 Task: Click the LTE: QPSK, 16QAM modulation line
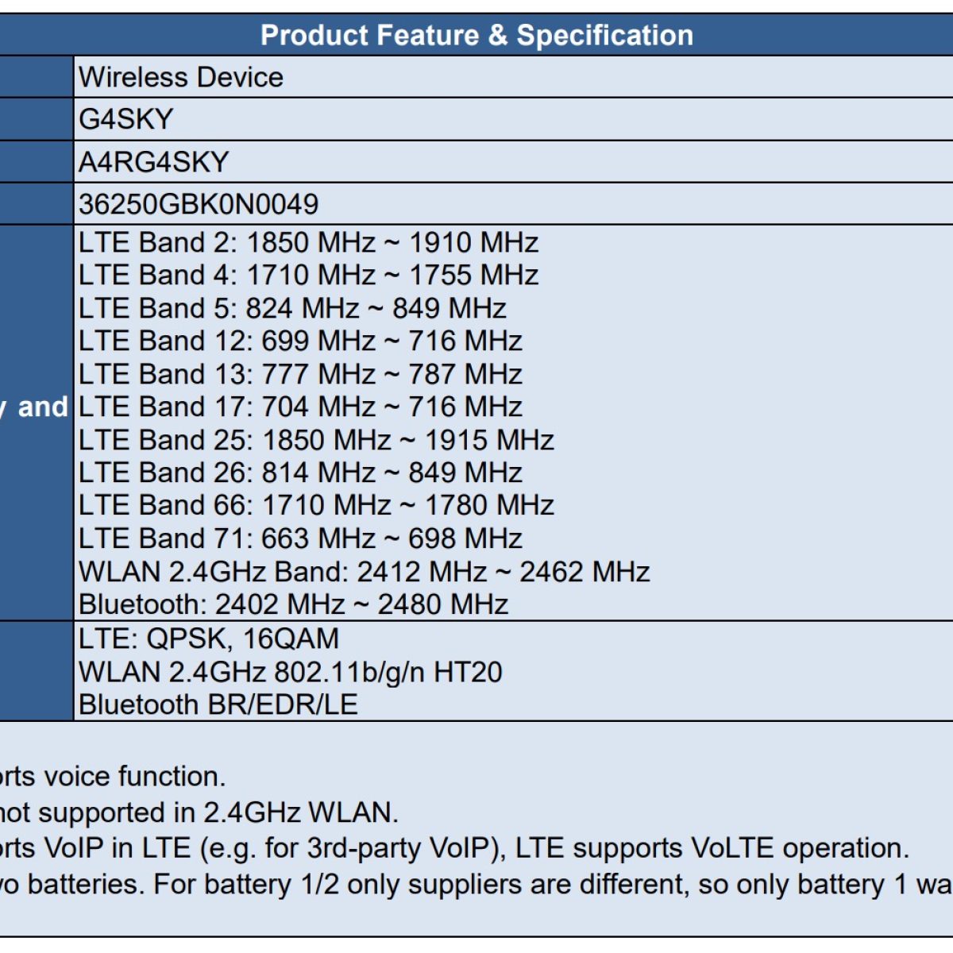[209, 639]
